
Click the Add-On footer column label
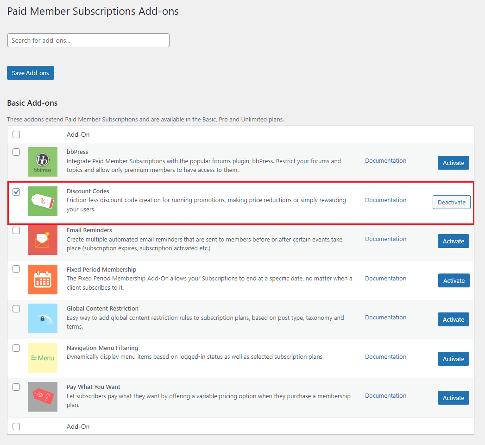tap(78, 426)
